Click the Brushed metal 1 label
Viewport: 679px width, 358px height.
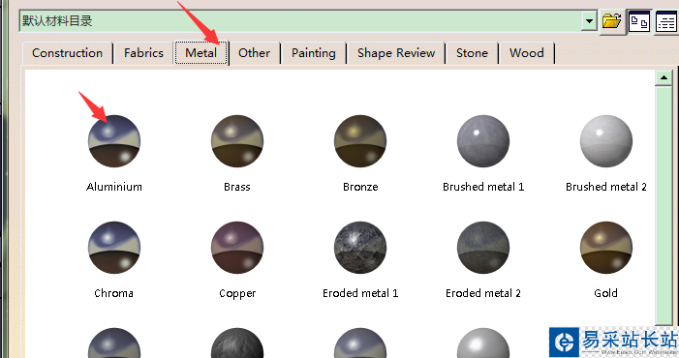[x=483, y=187]
